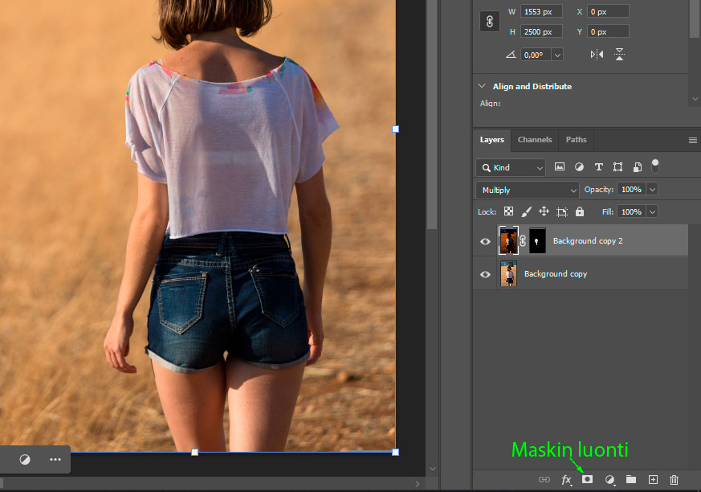Create a new adjustment layer

pos(609,480)
